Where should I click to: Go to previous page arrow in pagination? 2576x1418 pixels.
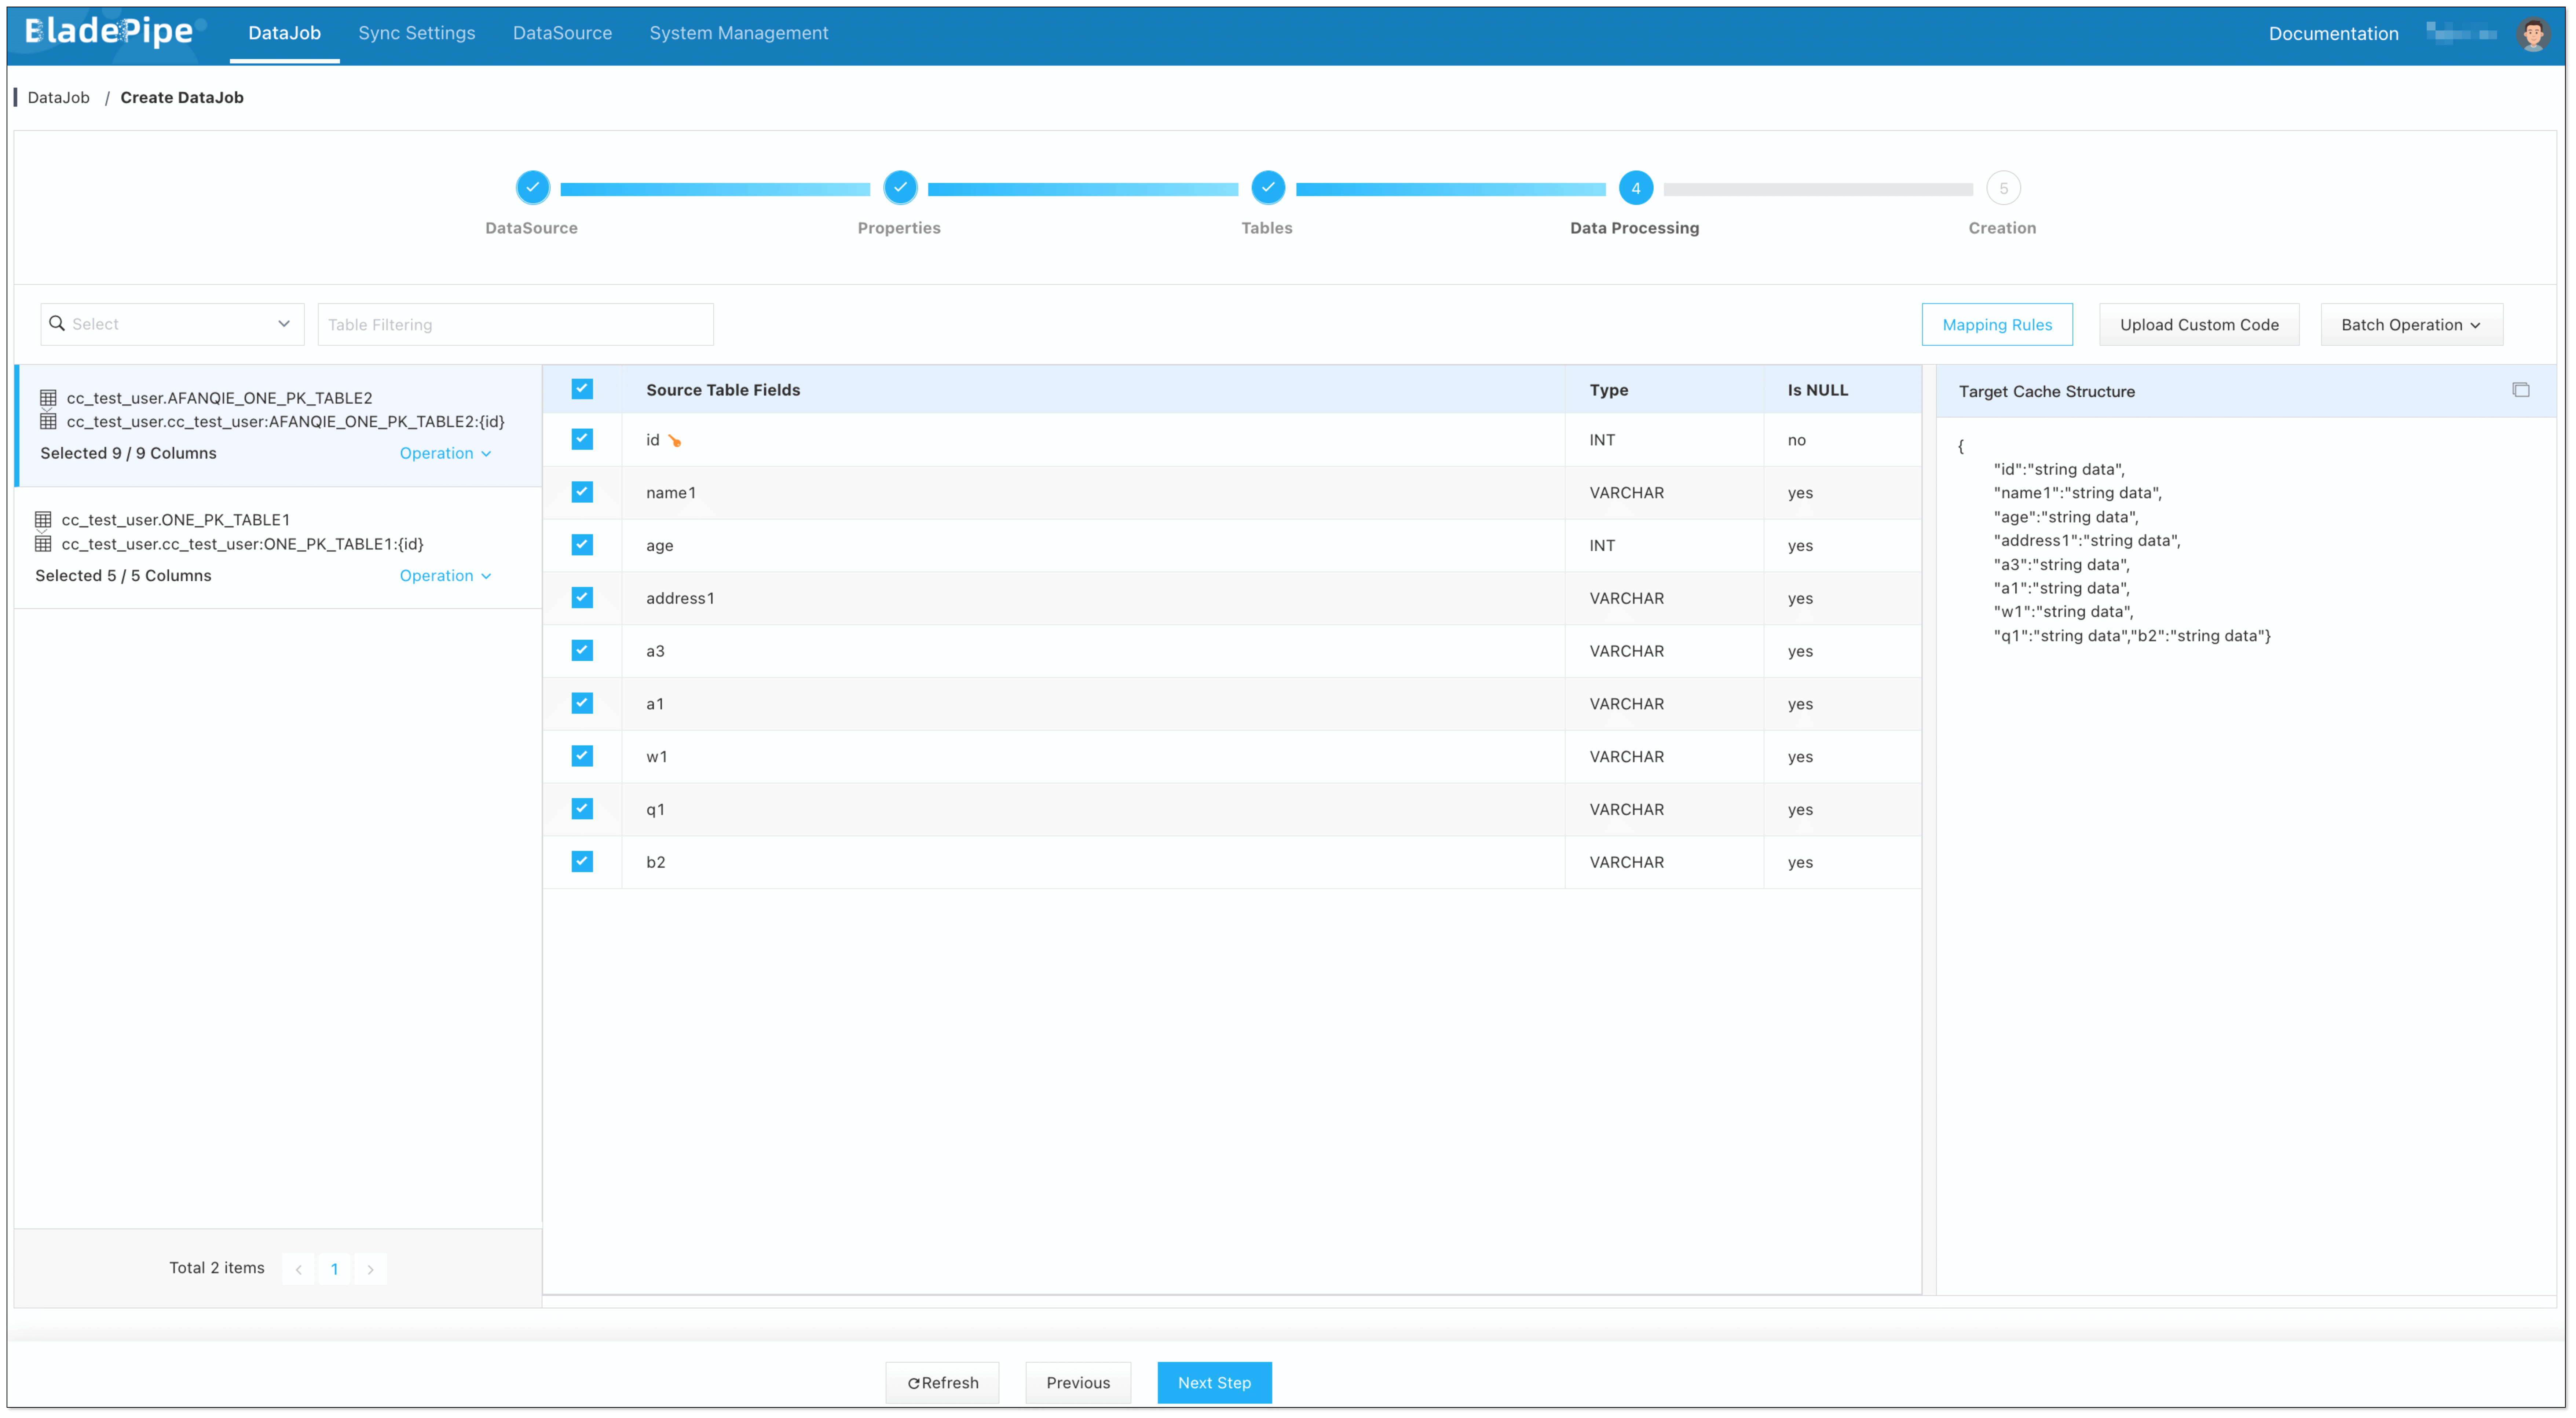(x=298, y=1269)
